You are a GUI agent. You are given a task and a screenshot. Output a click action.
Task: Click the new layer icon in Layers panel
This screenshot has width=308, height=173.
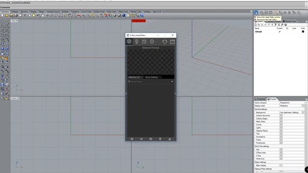pos(256,25)
